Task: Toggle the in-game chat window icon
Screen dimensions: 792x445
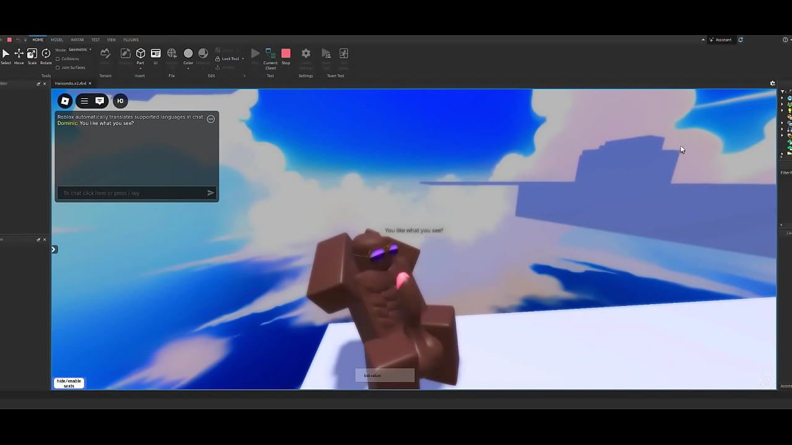Action: coord(100,101)
